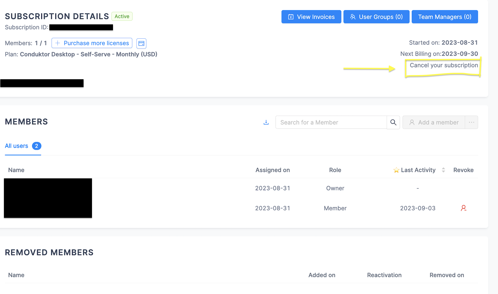The height and width of the screenshot is (294, 498).
Task: Focus the Search for a Member field
Action: pyautogui.click(x=331, y=122)
